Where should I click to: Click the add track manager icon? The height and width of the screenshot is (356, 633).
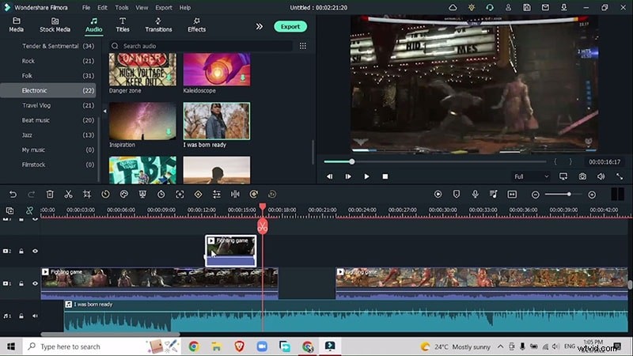[x=9, y=210]
